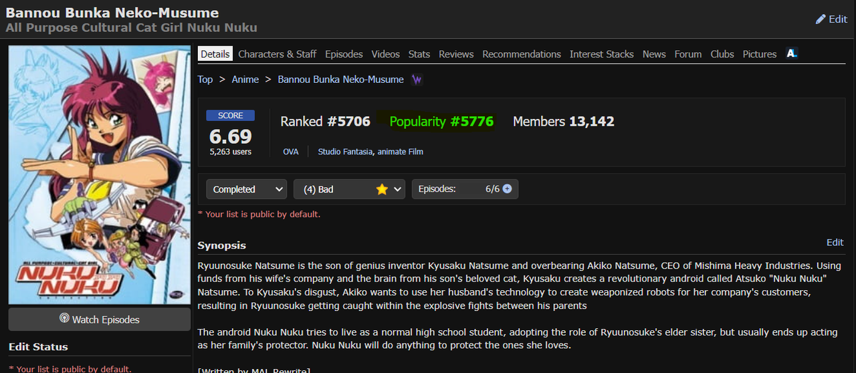Open the AniList 'A.' icon tab
Viewport: 856px width, 373px height.
point(792,53)
